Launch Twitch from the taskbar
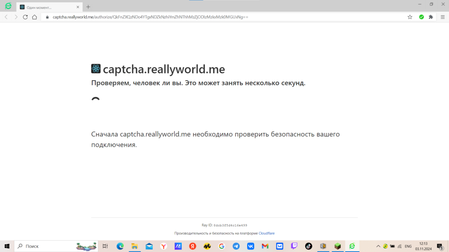 coord(294,246)
